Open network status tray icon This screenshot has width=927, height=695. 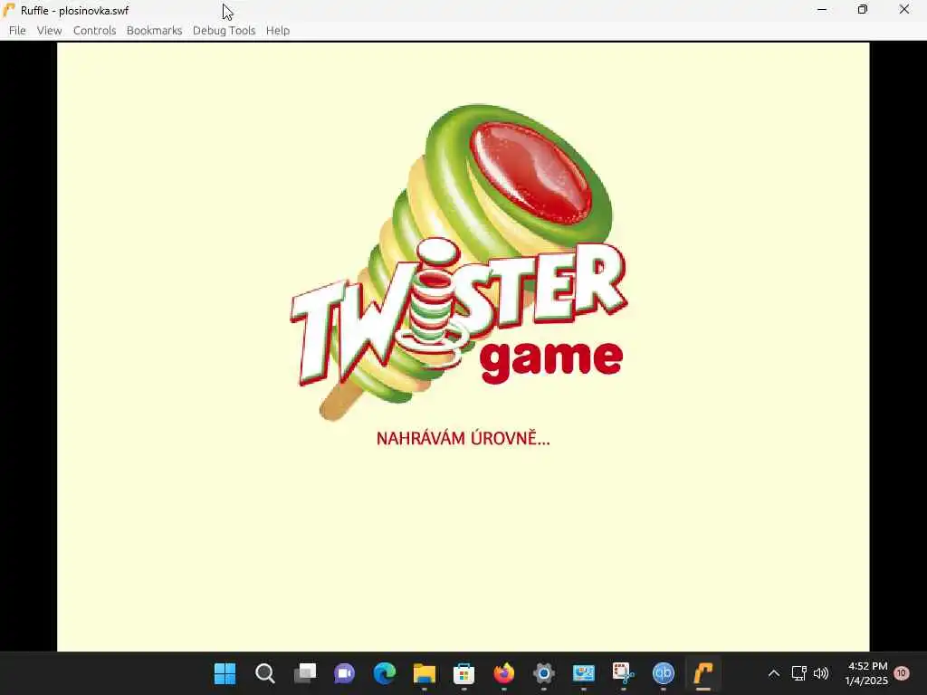[x=798, y=673]
